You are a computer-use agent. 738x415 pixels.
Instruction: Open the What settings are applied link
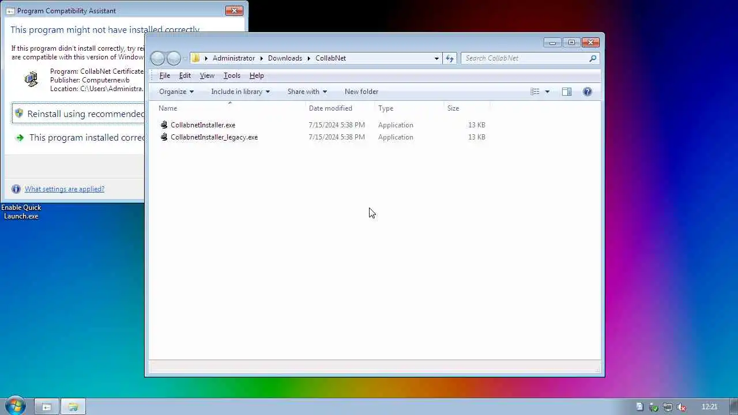point(65,189)
